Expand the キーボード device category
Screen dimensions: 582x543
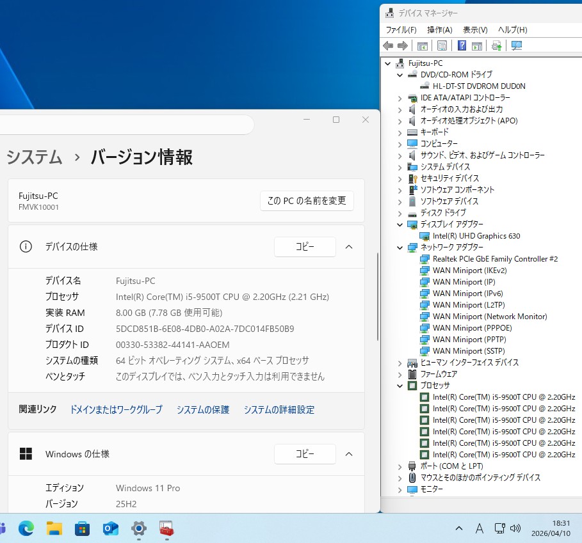[400, 132]
